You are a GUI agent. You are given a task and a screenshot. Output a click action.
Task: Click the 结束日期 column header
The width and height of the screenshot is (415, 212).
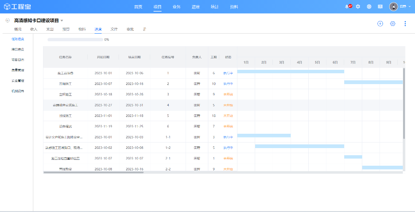coord(135,57)
